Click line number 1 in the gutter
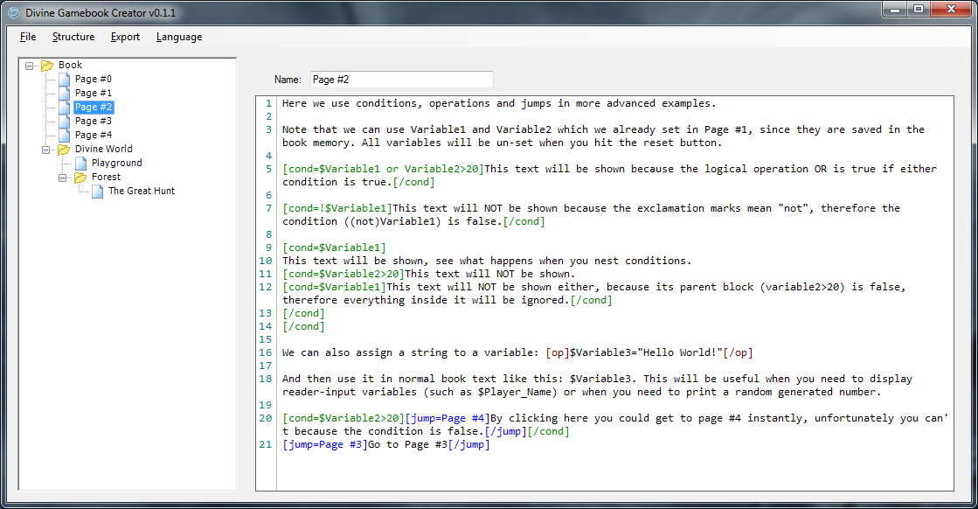Viewport: 978px width, 509px height. coord(269,103)
